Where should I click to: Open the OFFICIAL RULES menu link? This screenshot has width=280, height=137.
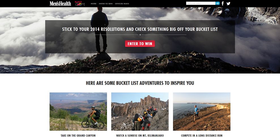[122, 4]
